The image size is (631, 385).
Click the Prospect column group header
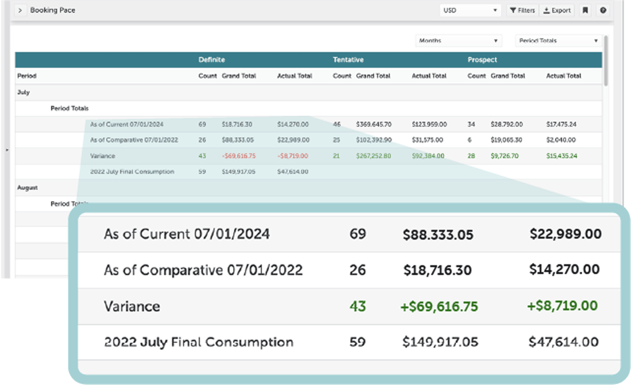(482, 60)
